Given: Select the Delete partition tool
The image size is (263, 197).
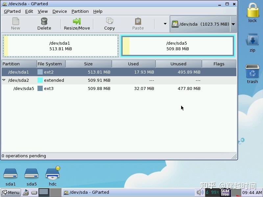Looking at the screenshot, I should pos(44,23).
